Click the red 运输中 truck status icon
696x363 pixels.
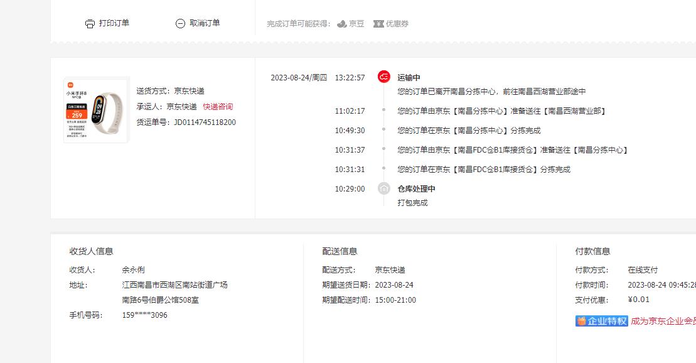(x=384, y=77)
